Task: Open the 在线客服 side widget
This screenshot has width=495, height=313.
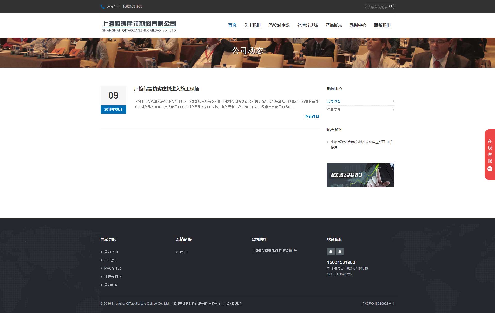Action: tap(490, 154)
